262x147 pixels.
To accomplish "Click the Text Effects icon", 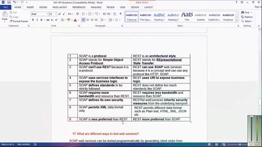I will (x=62, y=20).
